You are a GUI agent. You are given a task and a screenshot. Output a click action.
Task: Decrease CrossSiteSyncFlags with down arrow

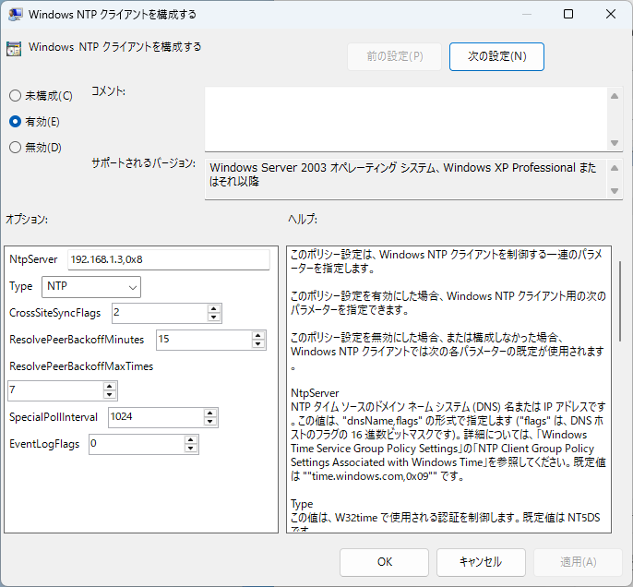214,317
